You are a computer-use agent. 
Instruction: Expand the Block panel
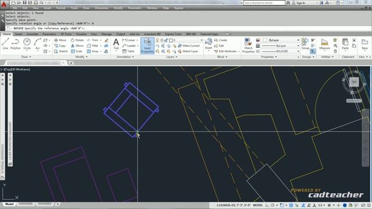pyautogui.click(x=222, y=57)
